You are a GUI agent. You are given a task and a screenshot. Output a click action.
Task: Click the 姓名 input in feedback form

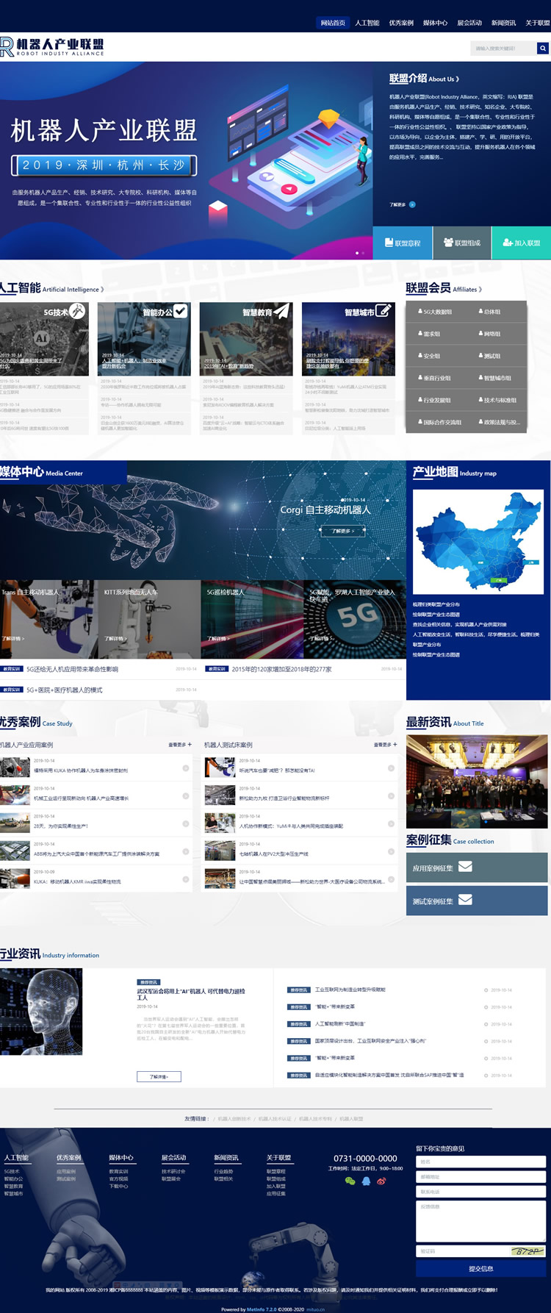tap(481, 1162)
